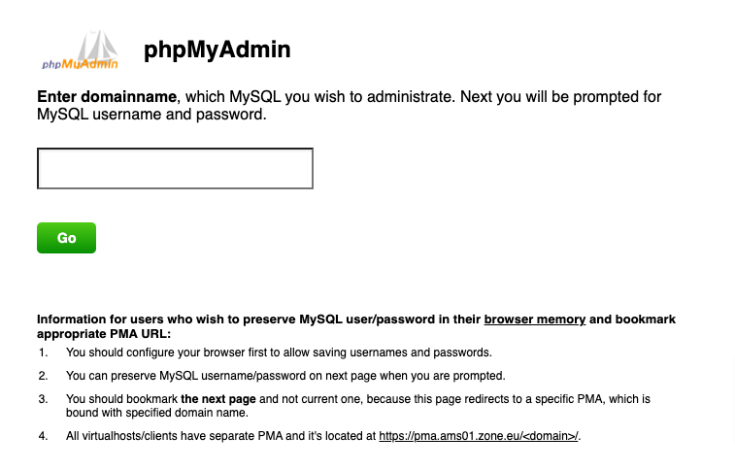Viewport: 735px width, 470px height.
Task: Click the 'Information for users' bold heading
Action: point(257,319)
